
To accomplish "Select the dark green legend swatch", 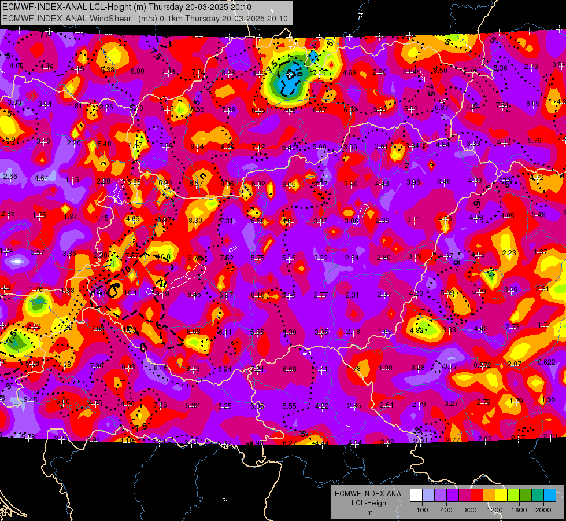I will (x=525, y=496).
